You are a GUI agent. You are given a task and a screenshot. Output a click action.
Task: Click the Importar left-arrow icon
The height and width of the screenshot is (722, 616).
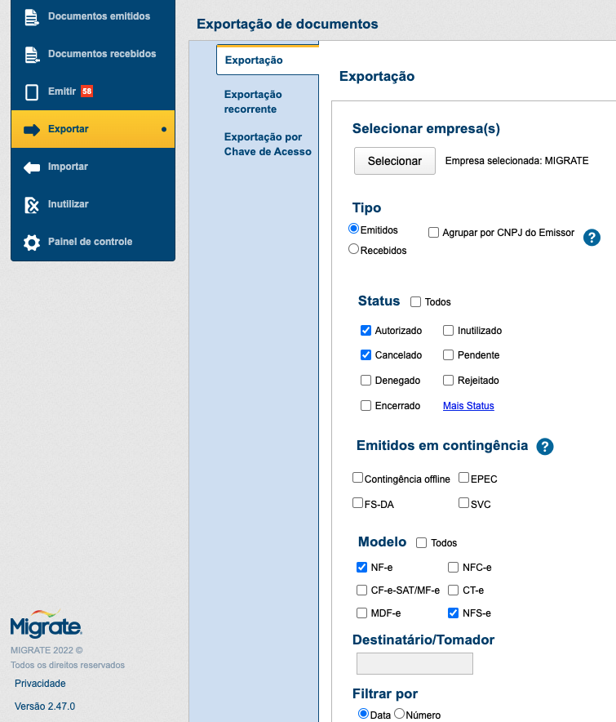point(32,167)
